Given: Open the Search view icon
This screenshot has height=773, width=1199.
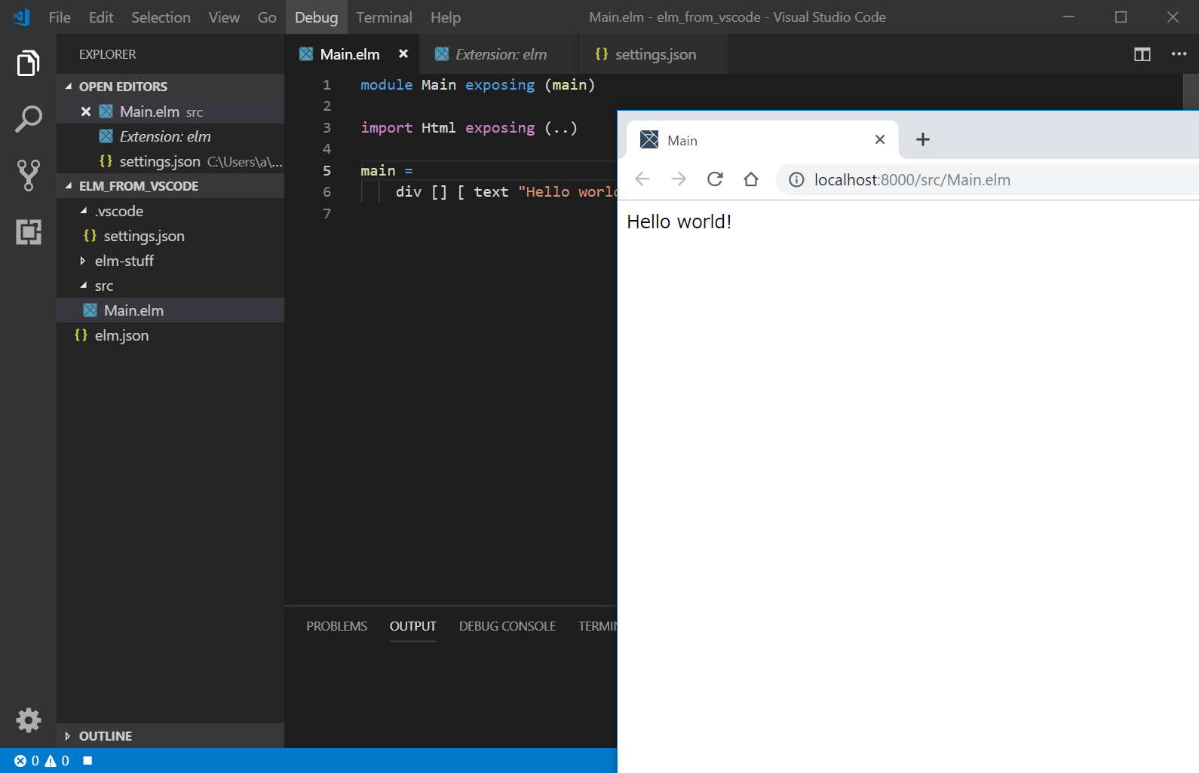Looking at the screenshot, I should click(x=28, y=119).
